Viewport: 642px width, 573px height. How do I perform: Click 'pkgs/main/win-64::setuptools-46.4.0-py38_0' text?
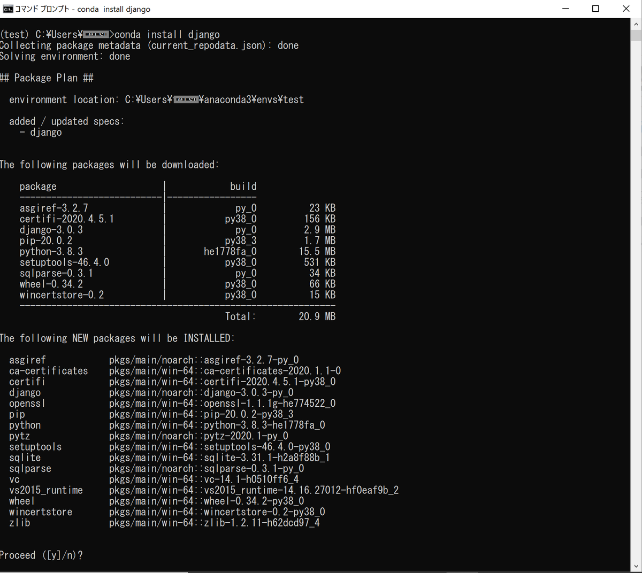[x=220, y=447]
